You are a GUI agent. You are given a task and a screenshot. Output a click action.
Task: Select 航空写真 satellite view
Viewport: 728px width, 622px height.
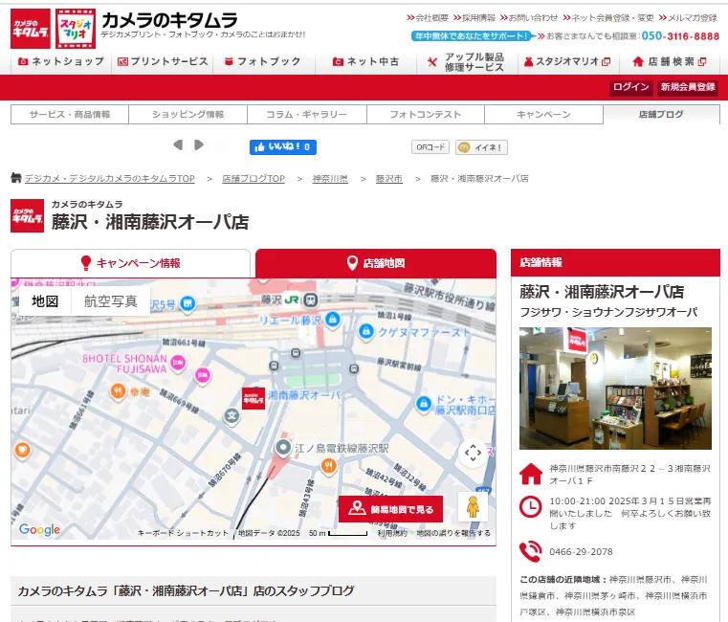(111, 301)
